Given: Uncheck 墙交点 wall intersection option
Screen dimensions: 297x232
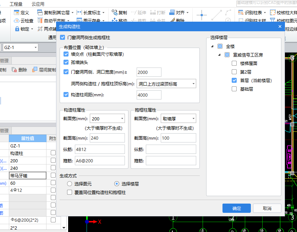Looking at the screenshot, I should coord(66,54).
